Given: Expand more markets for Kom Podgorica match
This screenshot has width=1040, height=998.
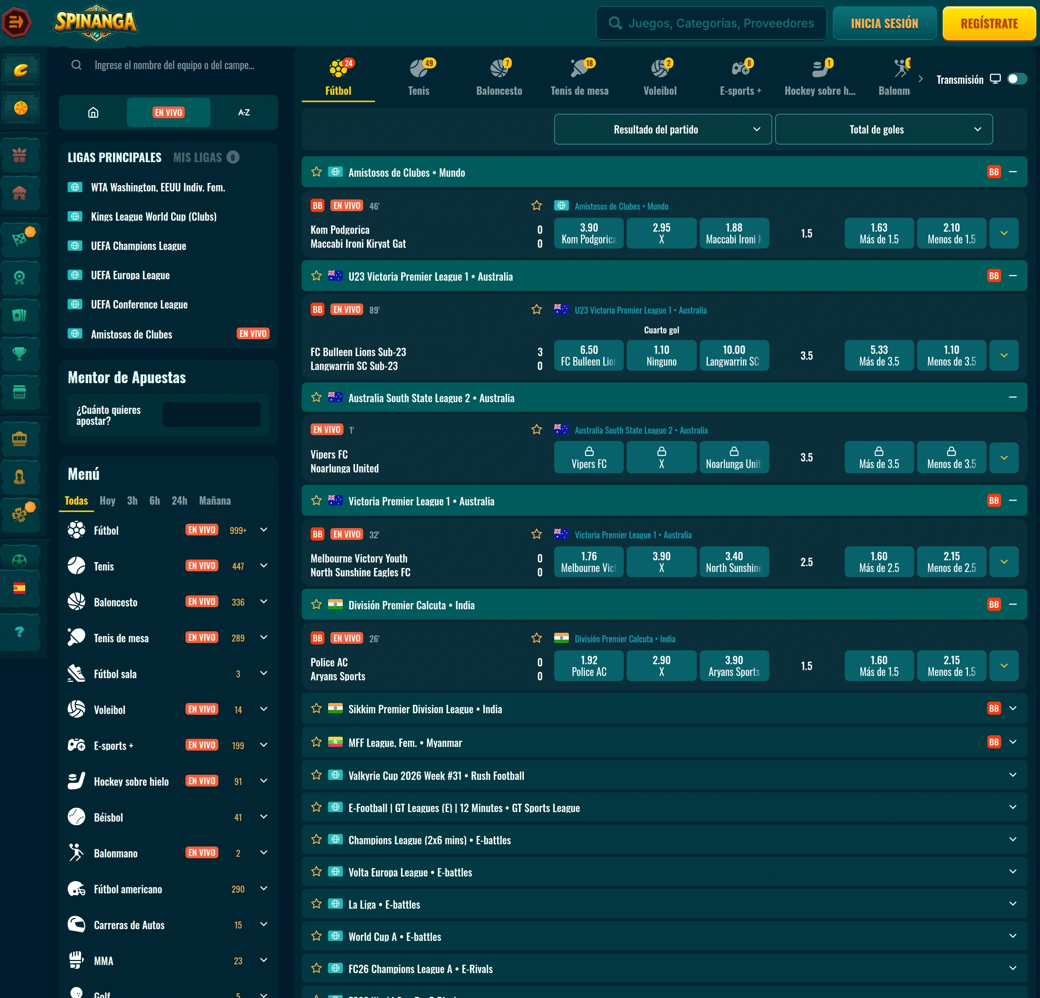Looking at the screenshot, I should click(x=1003, y=233).
